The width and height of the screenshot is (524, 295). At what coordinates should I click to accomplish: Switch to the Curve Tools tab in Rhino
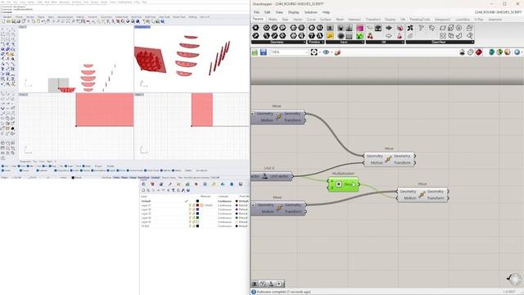(106, 16)
